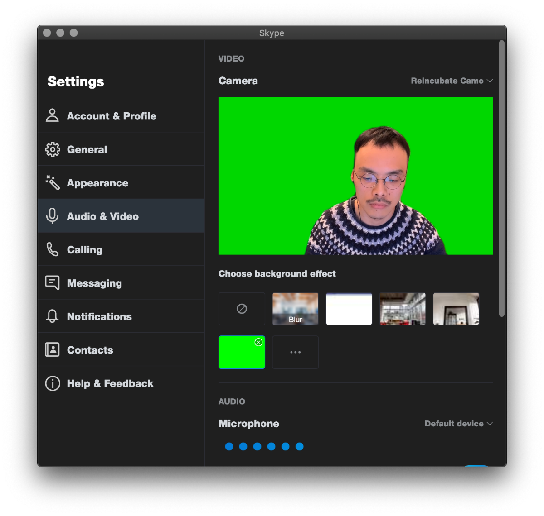
Task: Open the Appearance settings section
Action: pos(121,182)
